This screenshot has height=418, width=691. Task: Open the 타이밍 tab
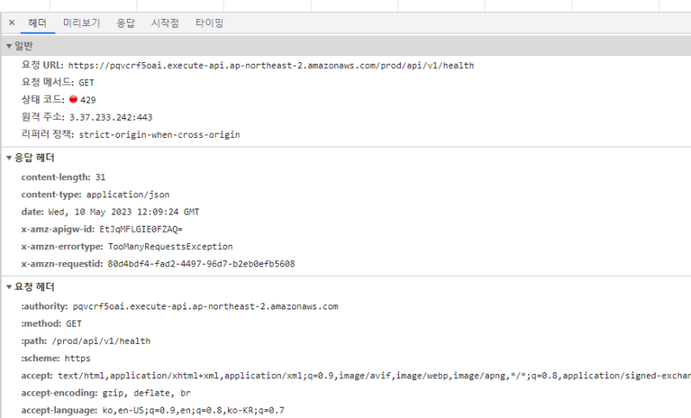pos(209,23)
